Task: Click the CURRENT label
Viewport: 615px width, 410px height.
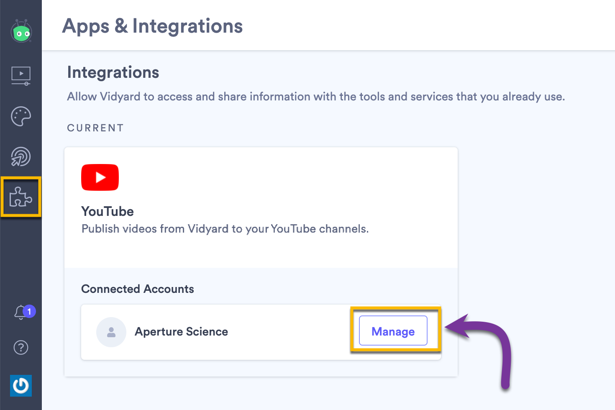Action: point(95,128)
